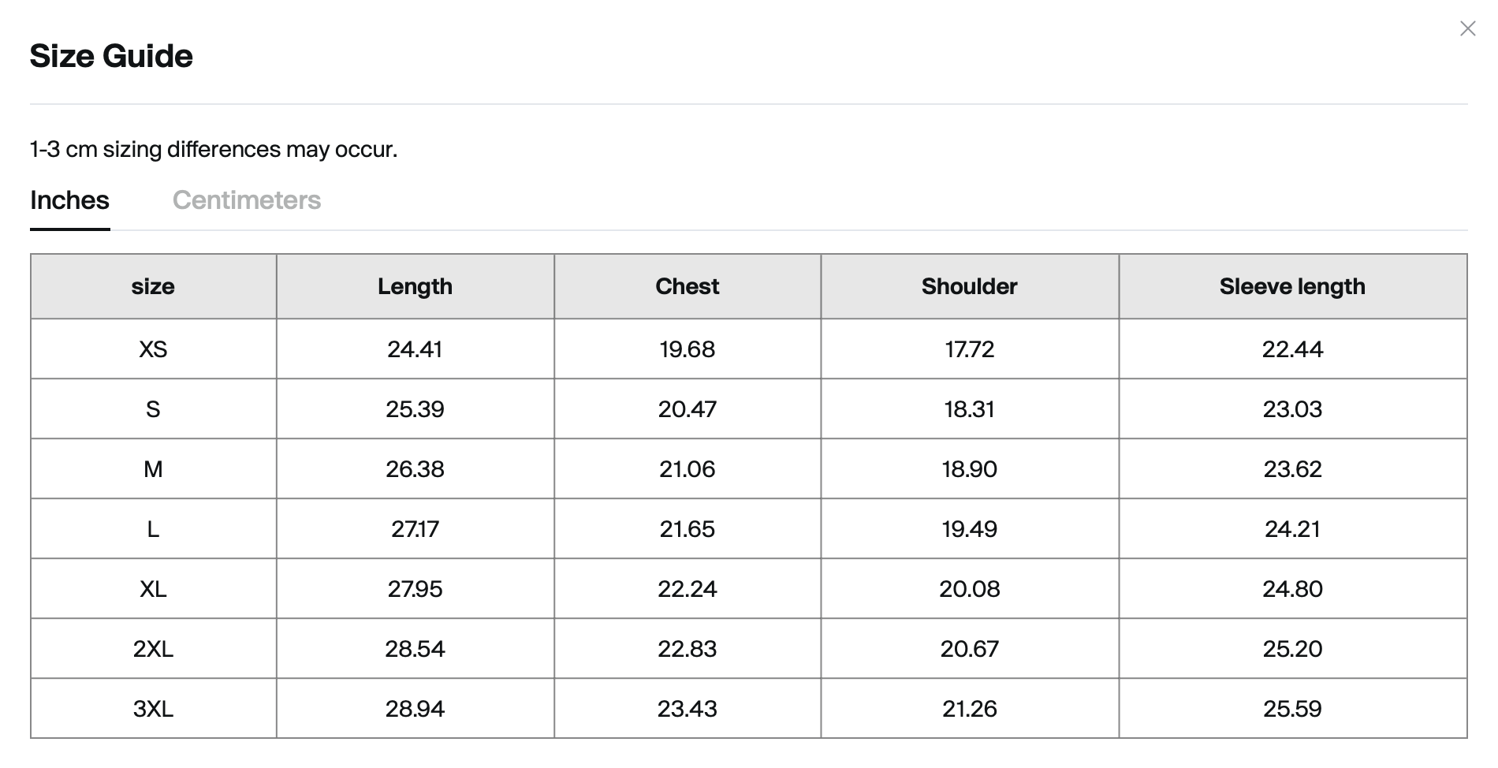
Task: Click the 3XL chest value 23.43
Action: click(688, 709)
